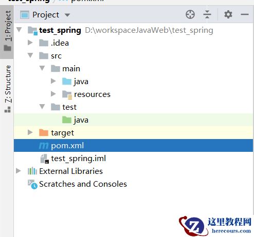Screen dimensions: 254x237
Task: Switch to the Z: Structure side tab
Action: (x=7, y=89)
